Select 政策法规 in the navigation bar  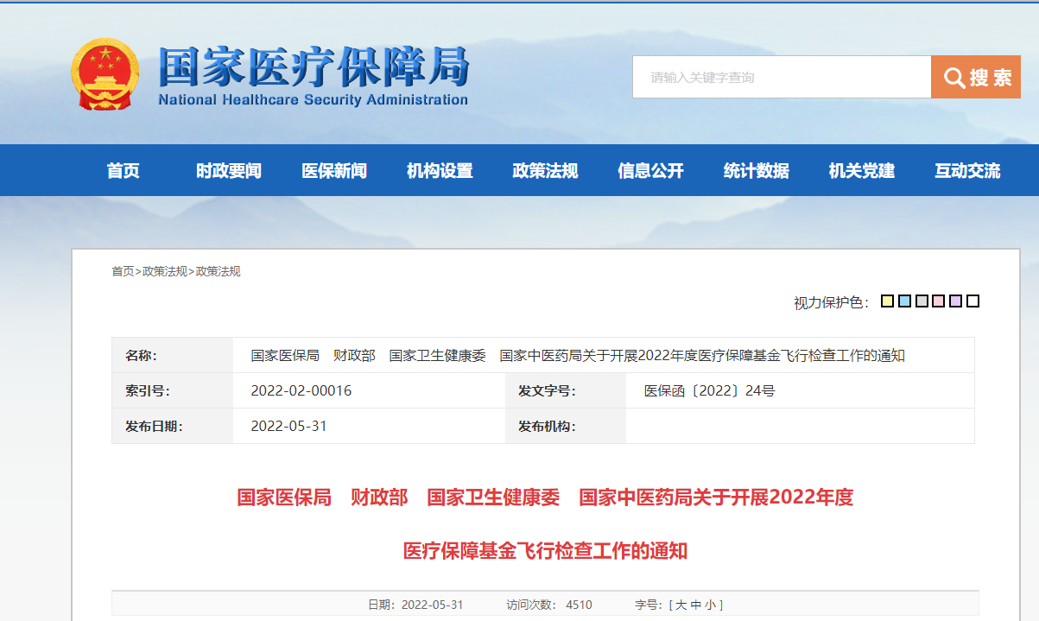click(545, 171)
